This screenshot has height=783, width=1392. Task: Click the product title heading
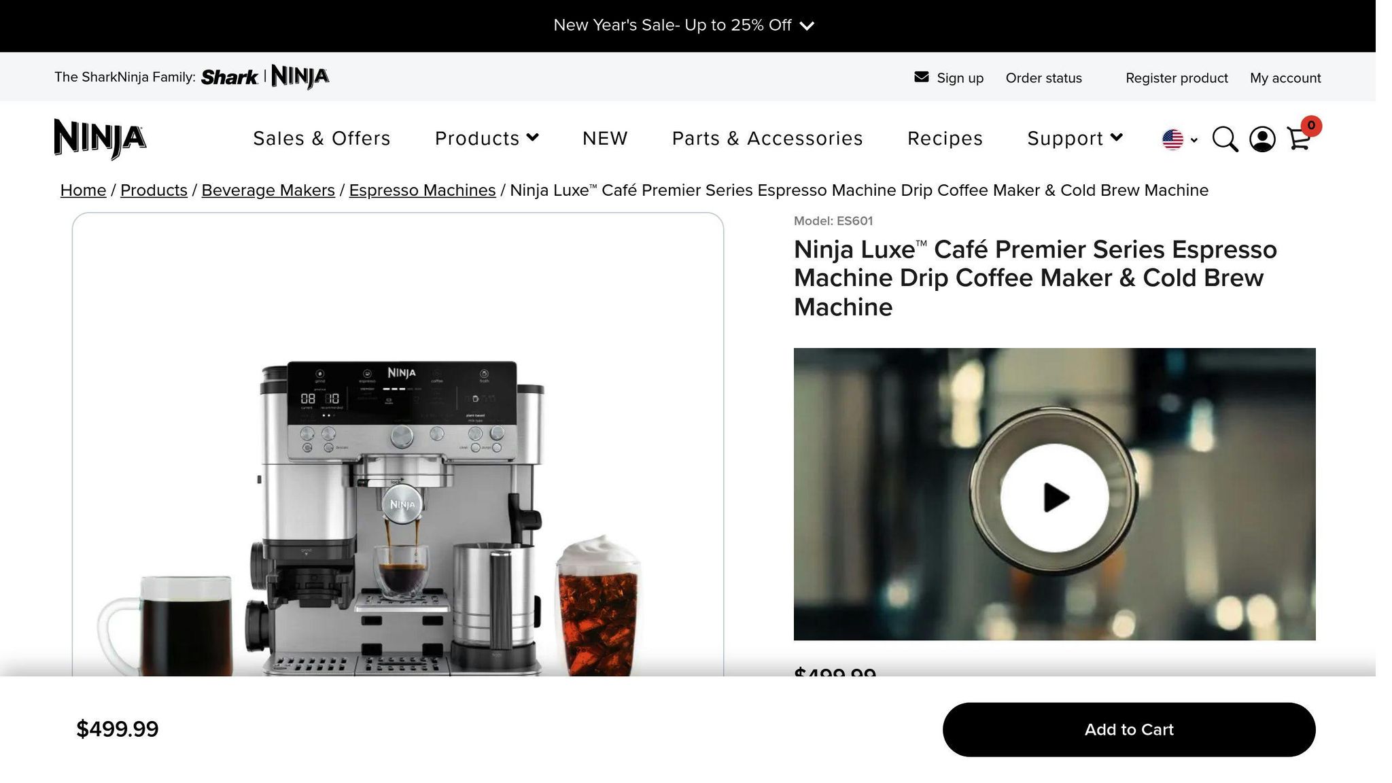(1035, 278)
